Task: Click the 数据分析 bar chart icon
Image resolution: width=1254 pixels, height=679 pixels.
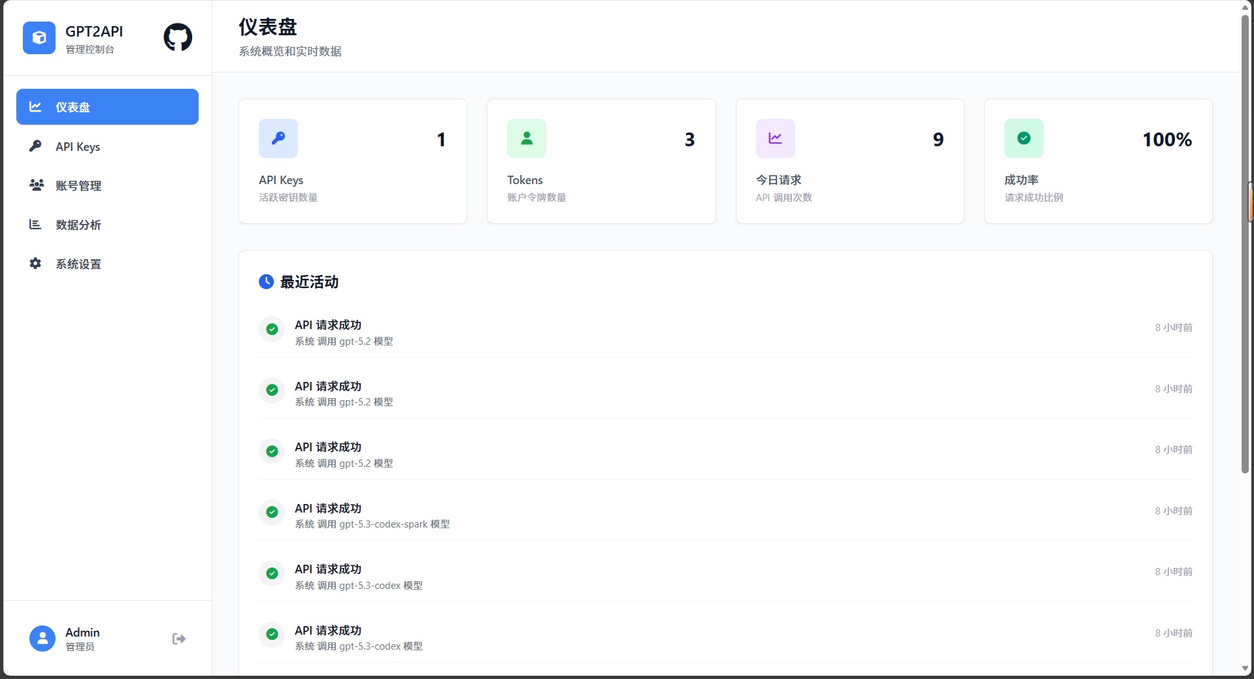Action: coord(36,224)
